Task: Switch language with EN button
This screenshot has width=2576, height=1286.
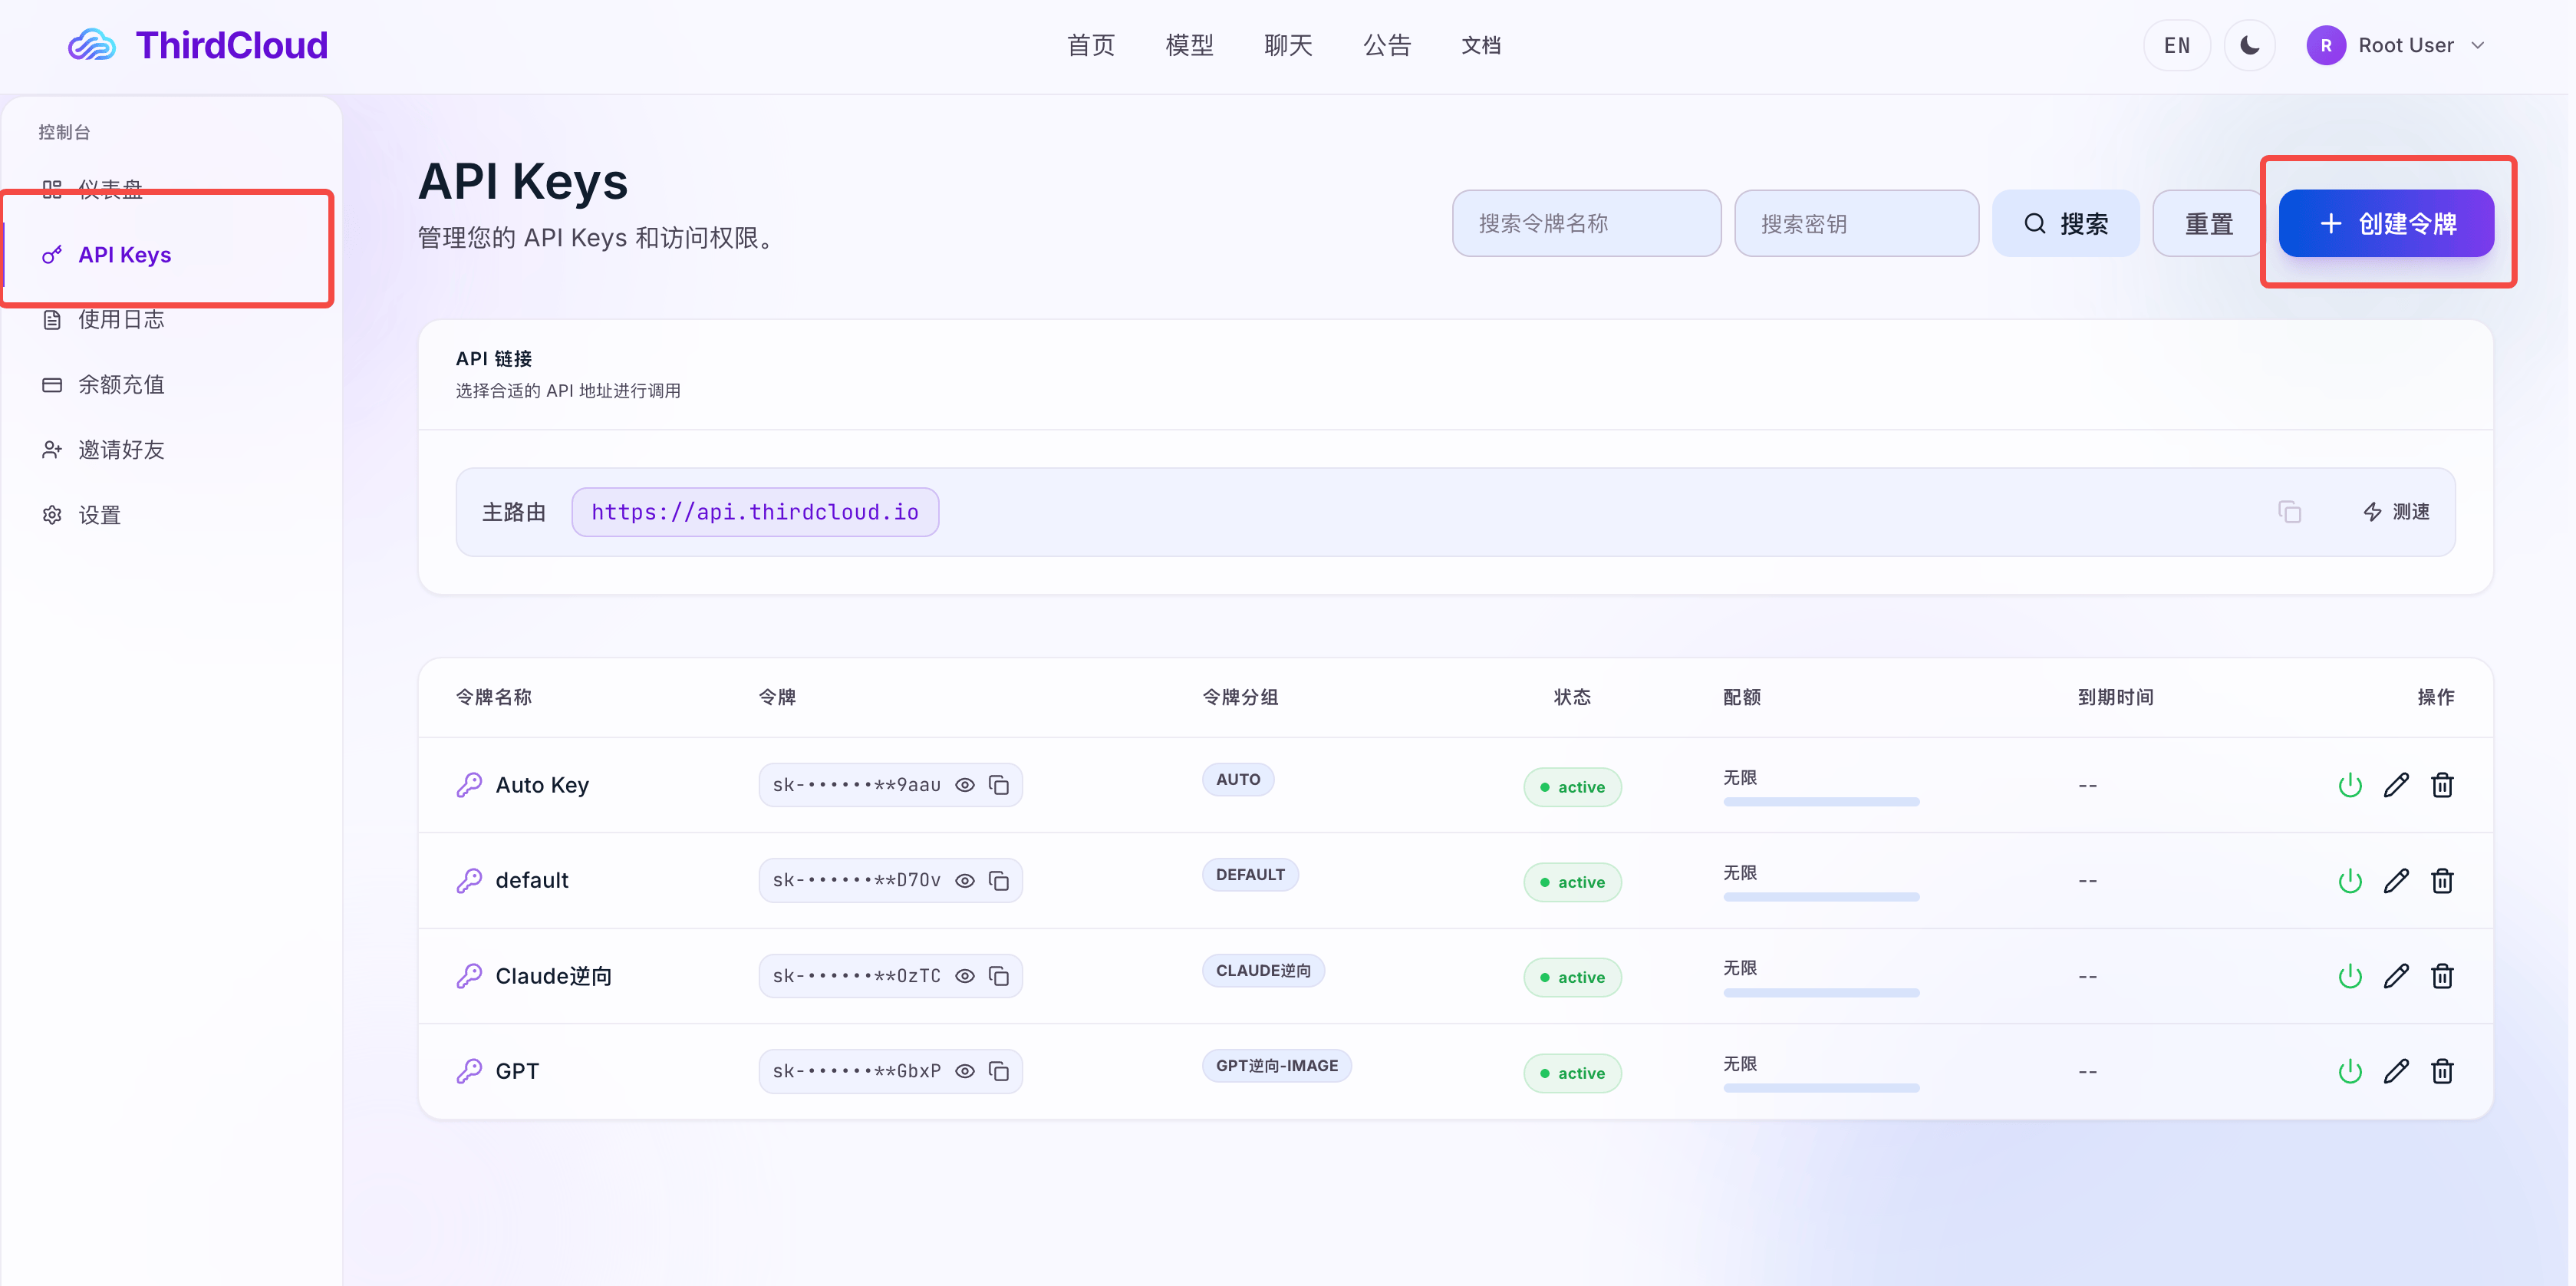Action: click(2176, 45)
